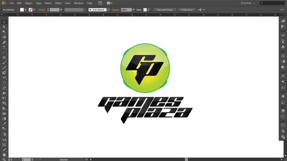Open the Layers panel icon
This screenshot has width=287, height=161.
(283, 111)
